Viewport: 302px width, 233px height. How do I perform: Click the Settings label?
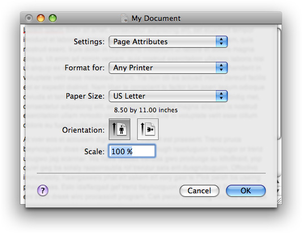pyautogui.click(x=89, y=41)
